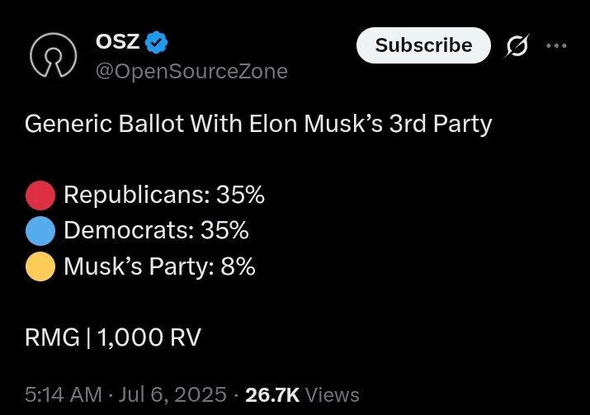Viewport: 590px width, 415px height.
Task: Click the blue verified badge
Action: coord(156,43)
